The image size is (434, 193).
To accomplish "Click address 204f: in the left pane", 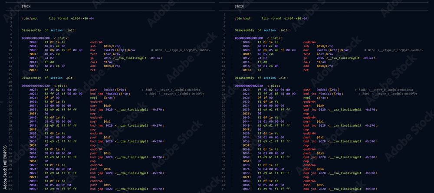I will click(x=34, y=130).
